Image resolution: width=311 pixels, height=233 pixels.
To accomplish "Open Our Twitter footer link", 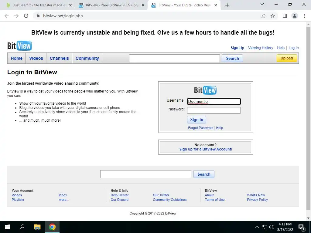I will [161, 195].
